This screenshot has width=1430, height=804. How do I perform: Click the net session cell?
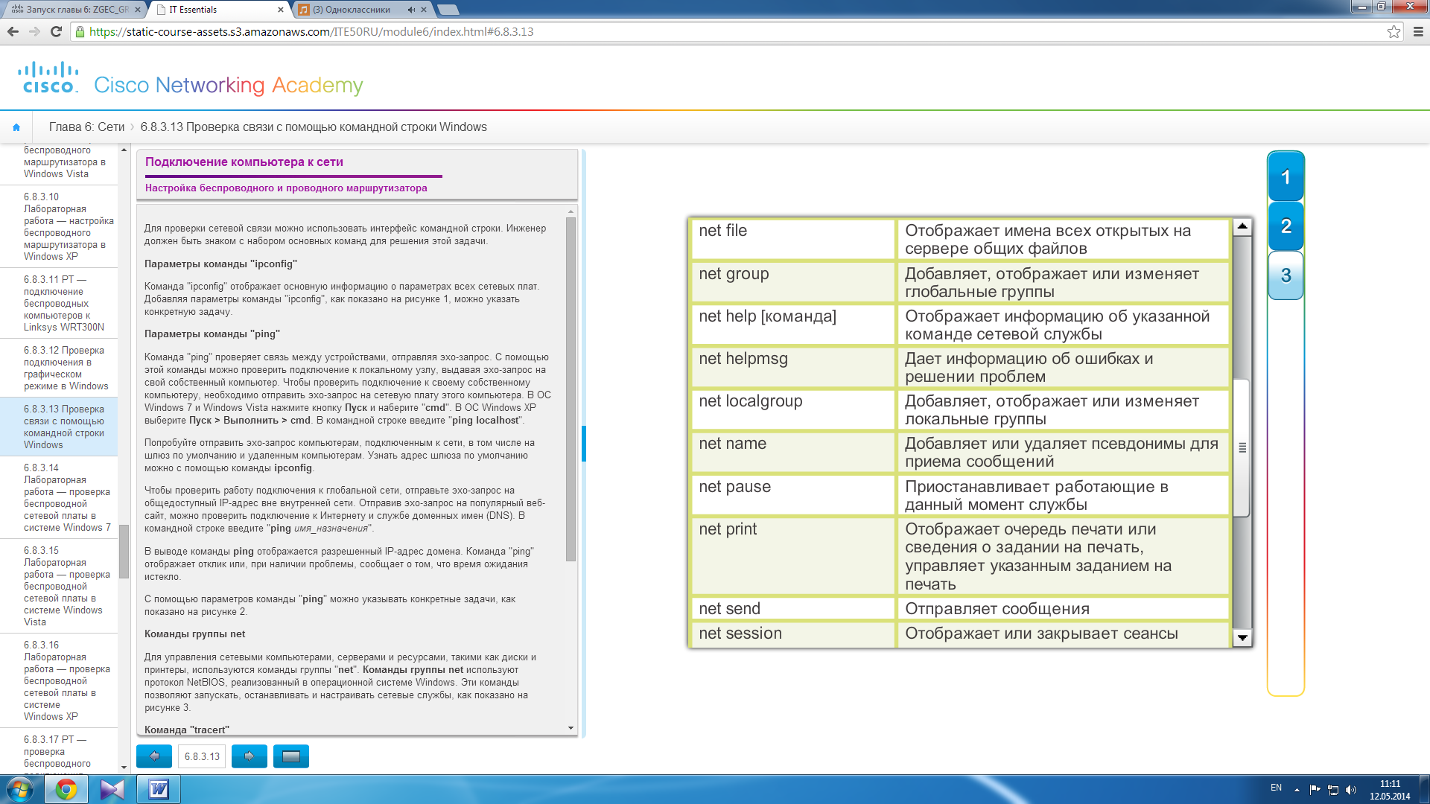793,634
